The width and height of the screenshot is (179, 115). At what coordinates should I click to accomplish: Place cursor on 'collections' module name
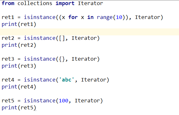(x=35, y=3)
